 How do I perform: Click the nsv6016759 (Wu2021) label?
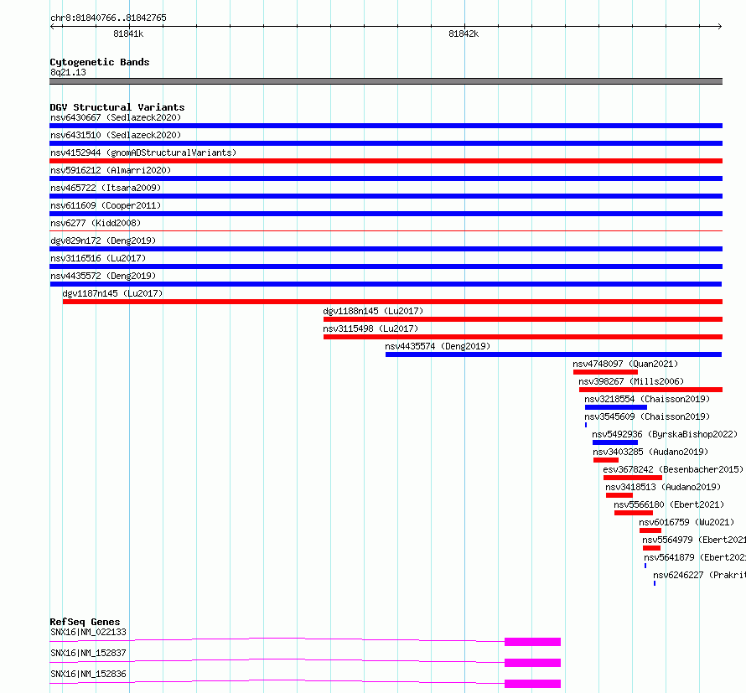pyautogui.click(x=686, y=522)
